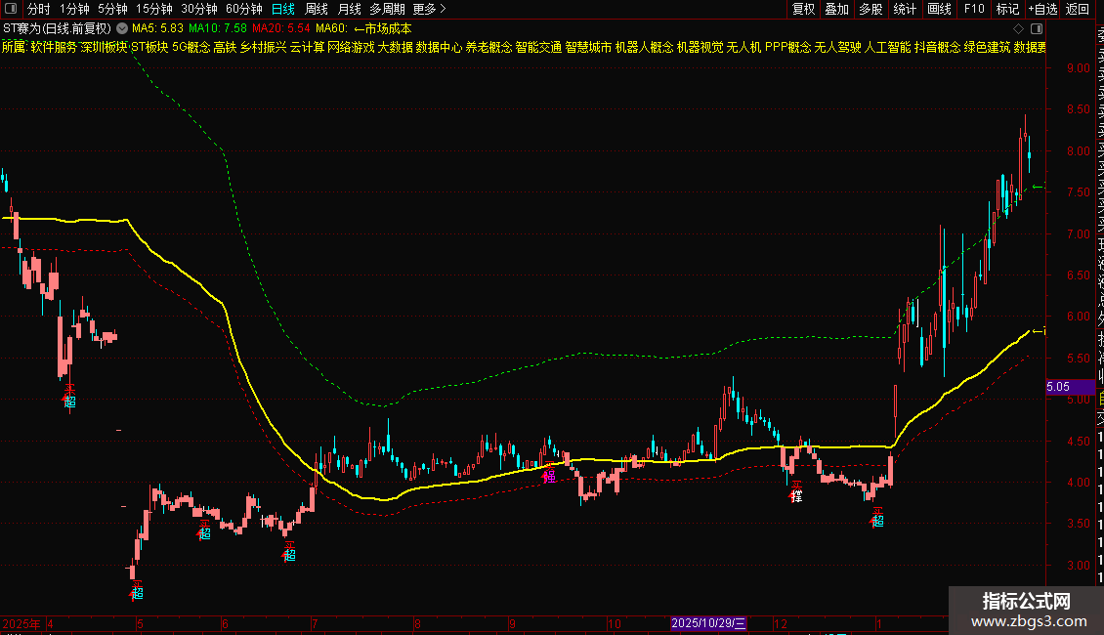
Task: Switch to 月线 monthly chart
Action: 349,9
